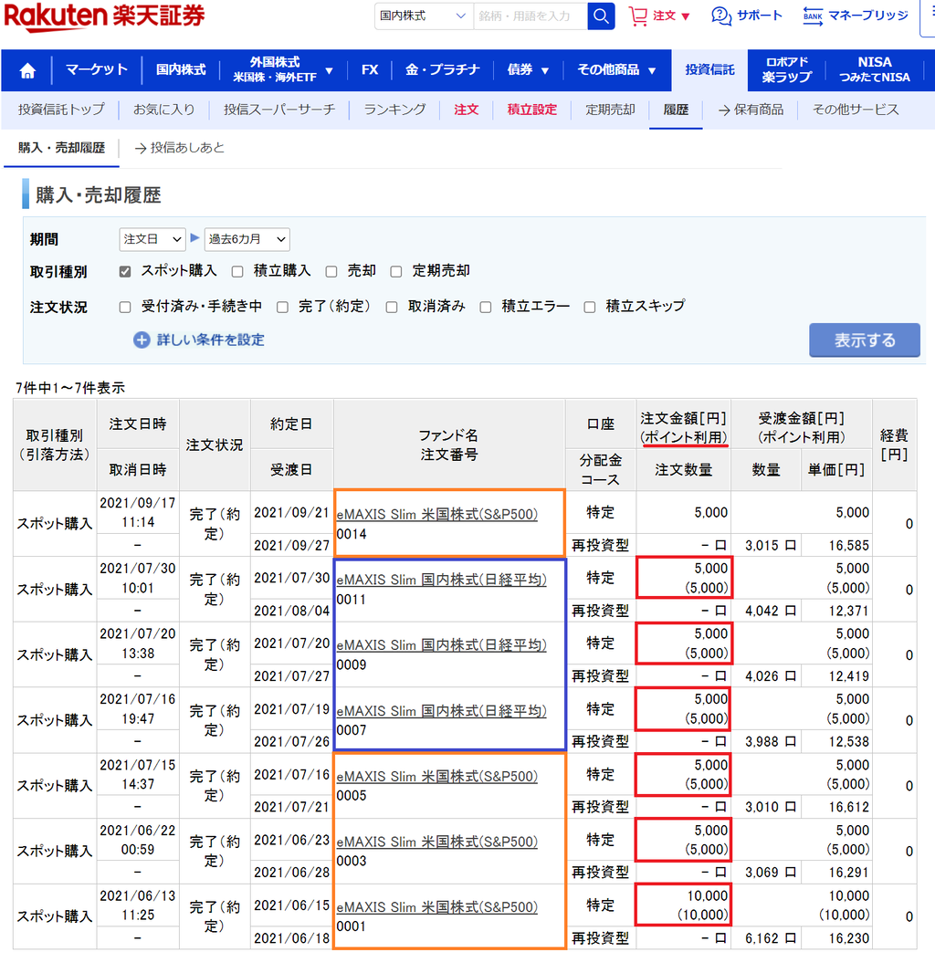Open red 注文 submenu item
Screen dimensions: 935x973
coord(467,110)
